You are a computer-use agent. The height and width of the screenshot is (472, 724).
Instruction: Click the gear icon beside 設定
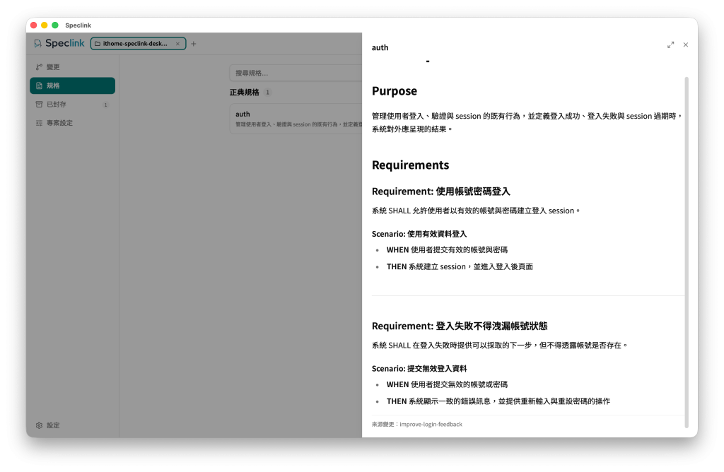click(40, 425)
